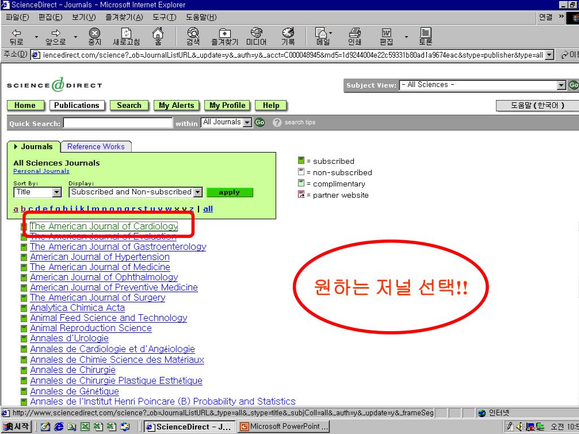Click subscribed icon beside Analytica Chimica Acta
The height and width of the screenshot is (434, 579).
point(24,308)
